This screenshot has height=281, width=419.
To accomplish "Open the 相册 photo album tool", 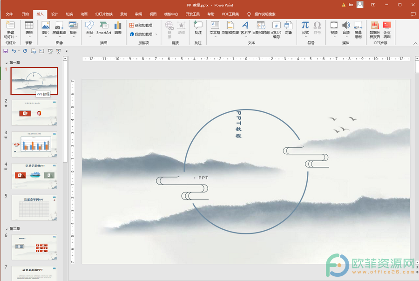I will [x=73, y=30].
